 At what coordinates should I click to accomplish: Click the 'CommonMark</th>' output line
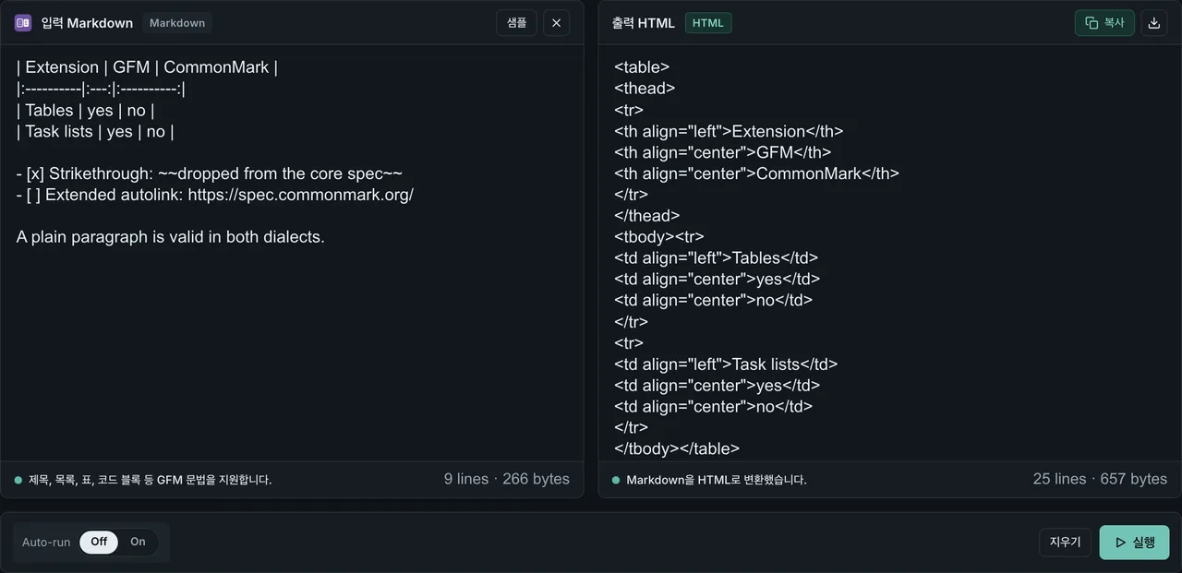coord(756,173)
